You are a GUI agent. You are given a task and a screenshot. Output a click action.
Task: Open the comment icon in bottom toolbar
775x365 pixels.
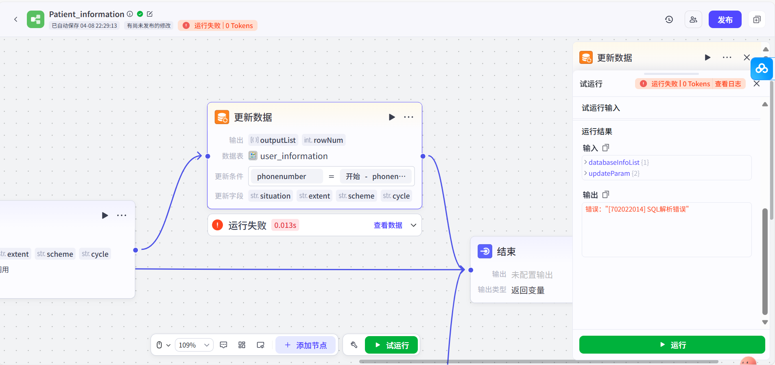(x=223, y=345)
